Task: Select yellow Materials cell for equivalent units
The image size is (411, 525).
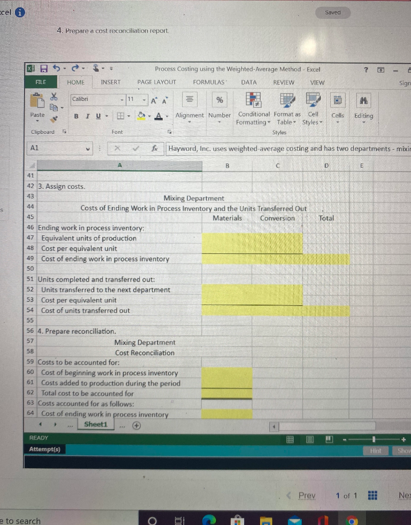Action: 227,238
